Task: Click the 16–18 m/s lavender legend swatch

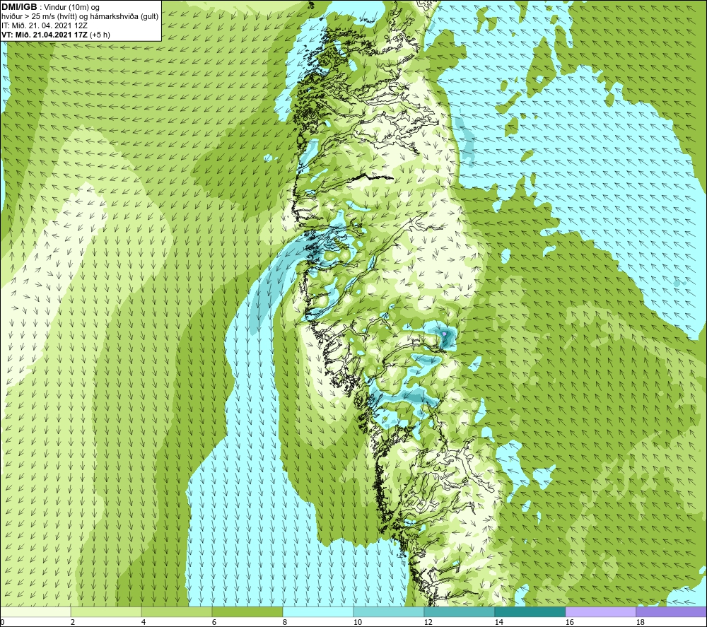Action: [x=600, y=611]
